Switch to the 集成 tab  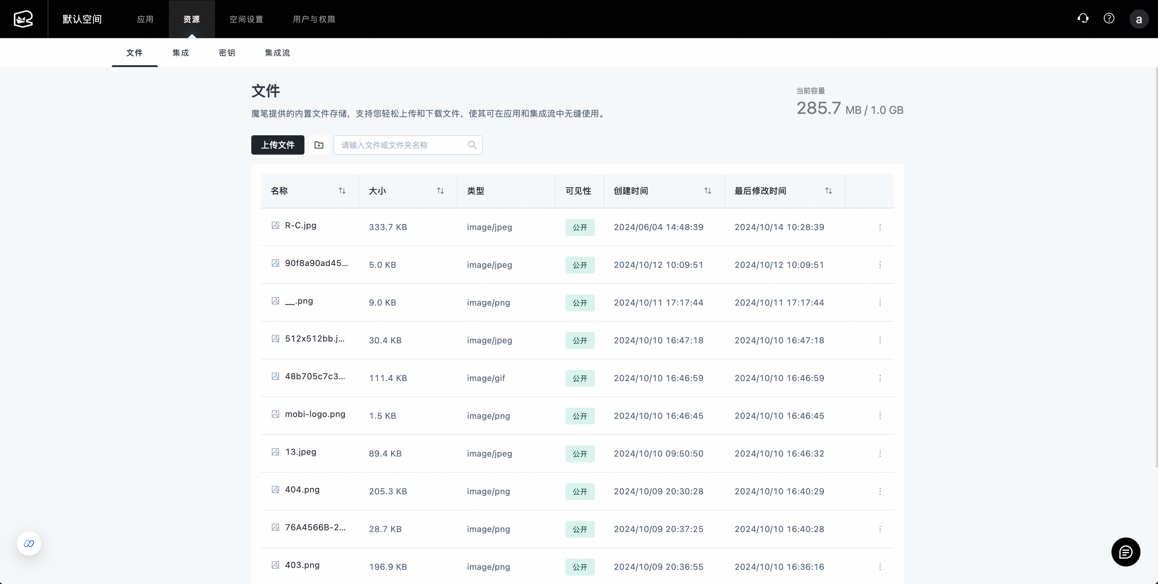click(181, 53)
